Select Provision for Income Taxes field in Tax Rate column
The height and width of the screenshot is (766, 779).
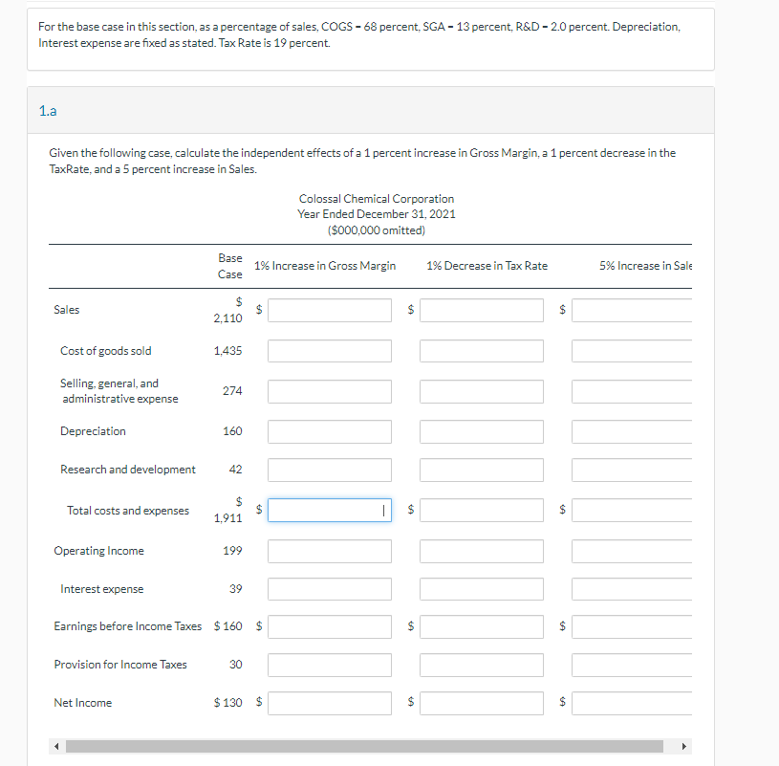(482, 665)
